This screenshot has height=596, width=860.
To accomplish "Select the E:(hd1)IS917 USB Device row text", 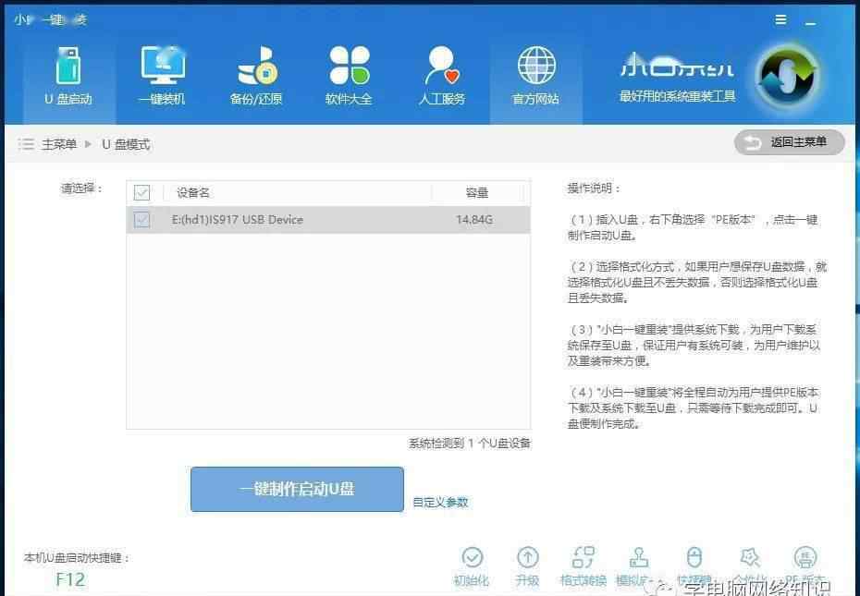I will [238, 220].
